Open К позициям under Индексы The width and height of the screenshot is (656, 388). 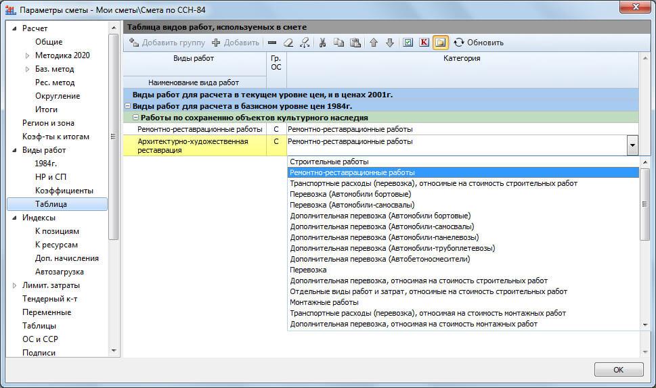click(57, 231)
